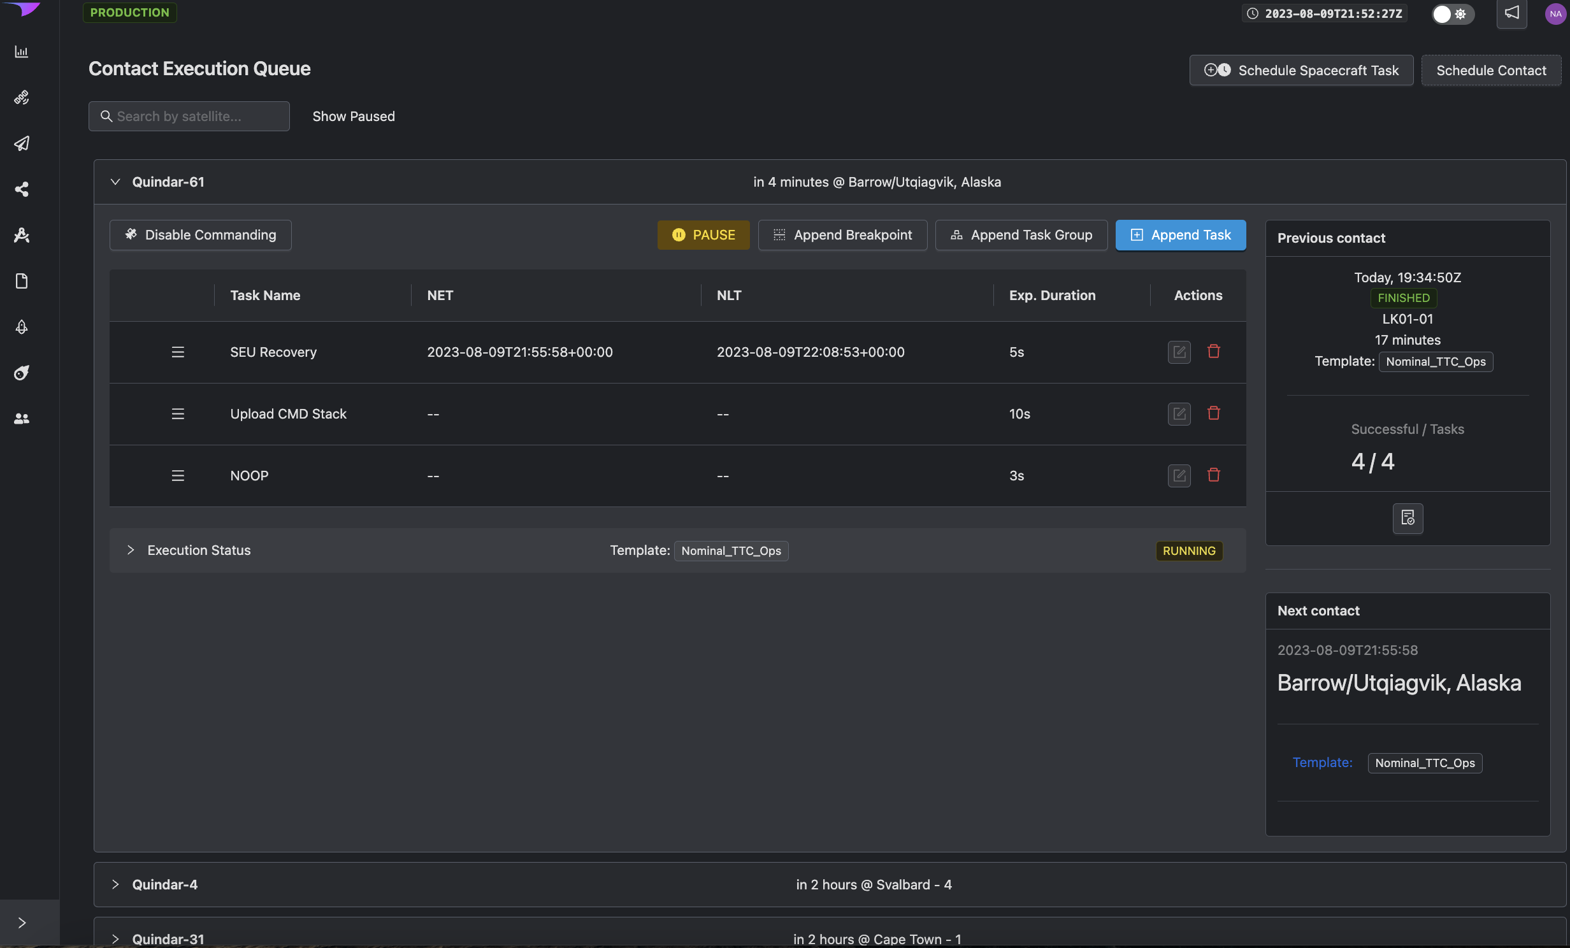
Task: Click the paper plane sidebar icon
Action: point(22,143)
